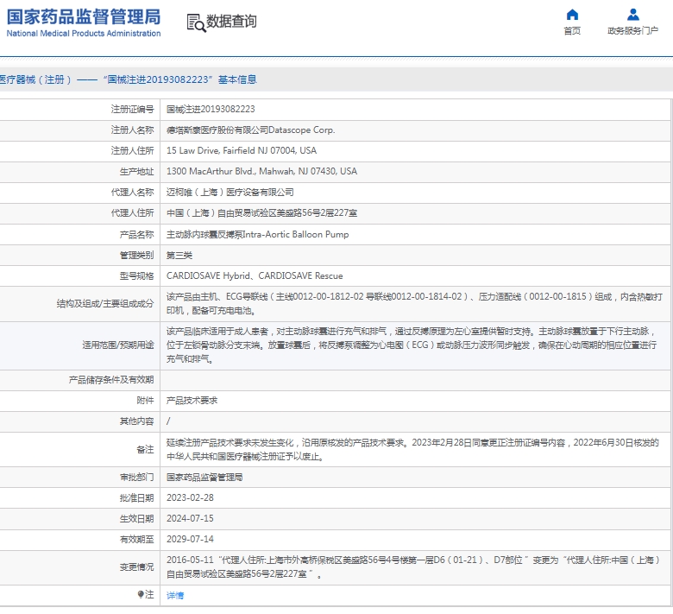Screen dimensions: 673x614
Task: Click production address 1300 MacArthur Blvd., Mahwah
Action: pyautogui.click(x=261, y=171)
